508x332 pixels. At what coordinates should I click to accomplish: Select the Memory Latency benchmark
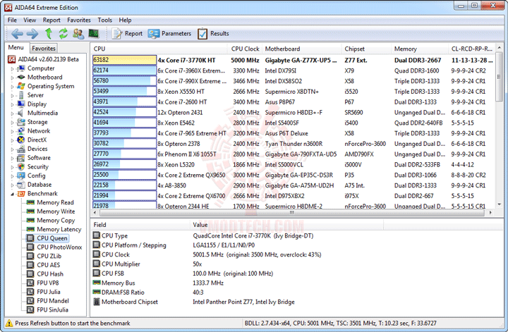pyautogui.click(x=59, y=229)
